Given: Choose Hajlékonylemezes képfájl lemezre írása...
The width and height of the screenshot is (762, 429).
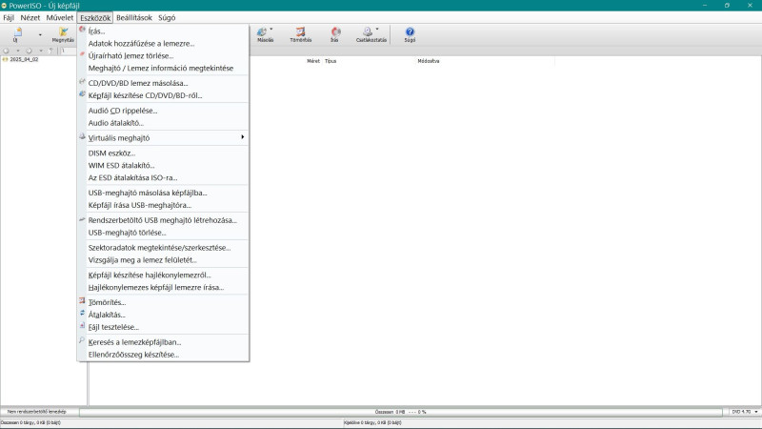Looking at the screenshot, I should 163,288.
